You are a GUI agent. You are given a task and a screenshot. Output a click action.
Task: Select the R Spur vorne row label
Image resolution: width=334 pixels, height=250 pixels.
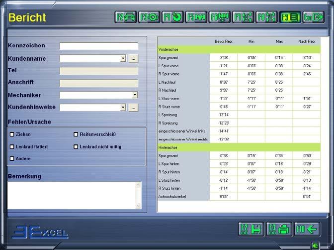(169, 74)
